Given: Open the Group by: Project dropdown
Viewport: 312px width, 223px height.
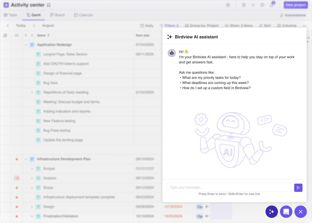Looking at the screenshot, I should pos(202,25).
